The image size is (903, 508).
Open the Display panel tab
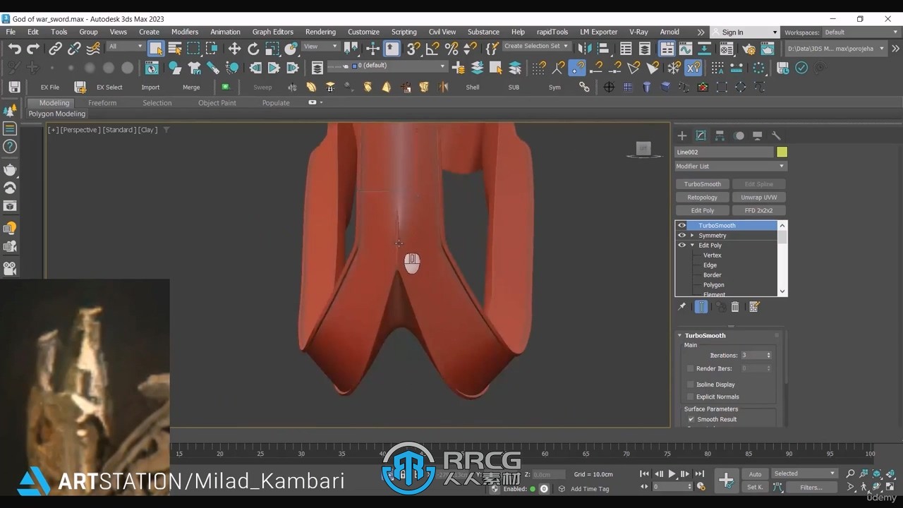757,135
